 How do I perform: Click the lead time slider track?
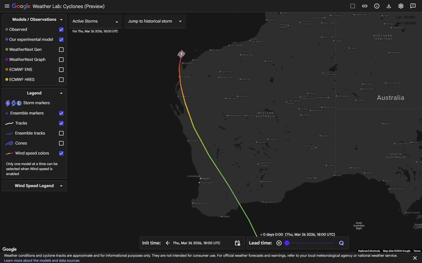pyautogui.click(x=310, y=243)
